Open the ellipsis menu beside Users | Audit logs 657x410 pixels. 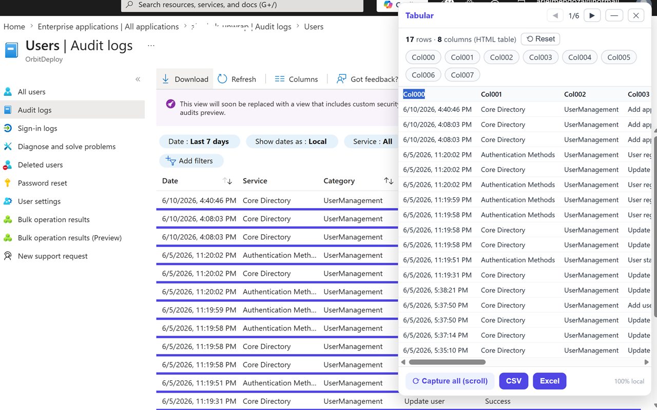(x=151, y=46)
